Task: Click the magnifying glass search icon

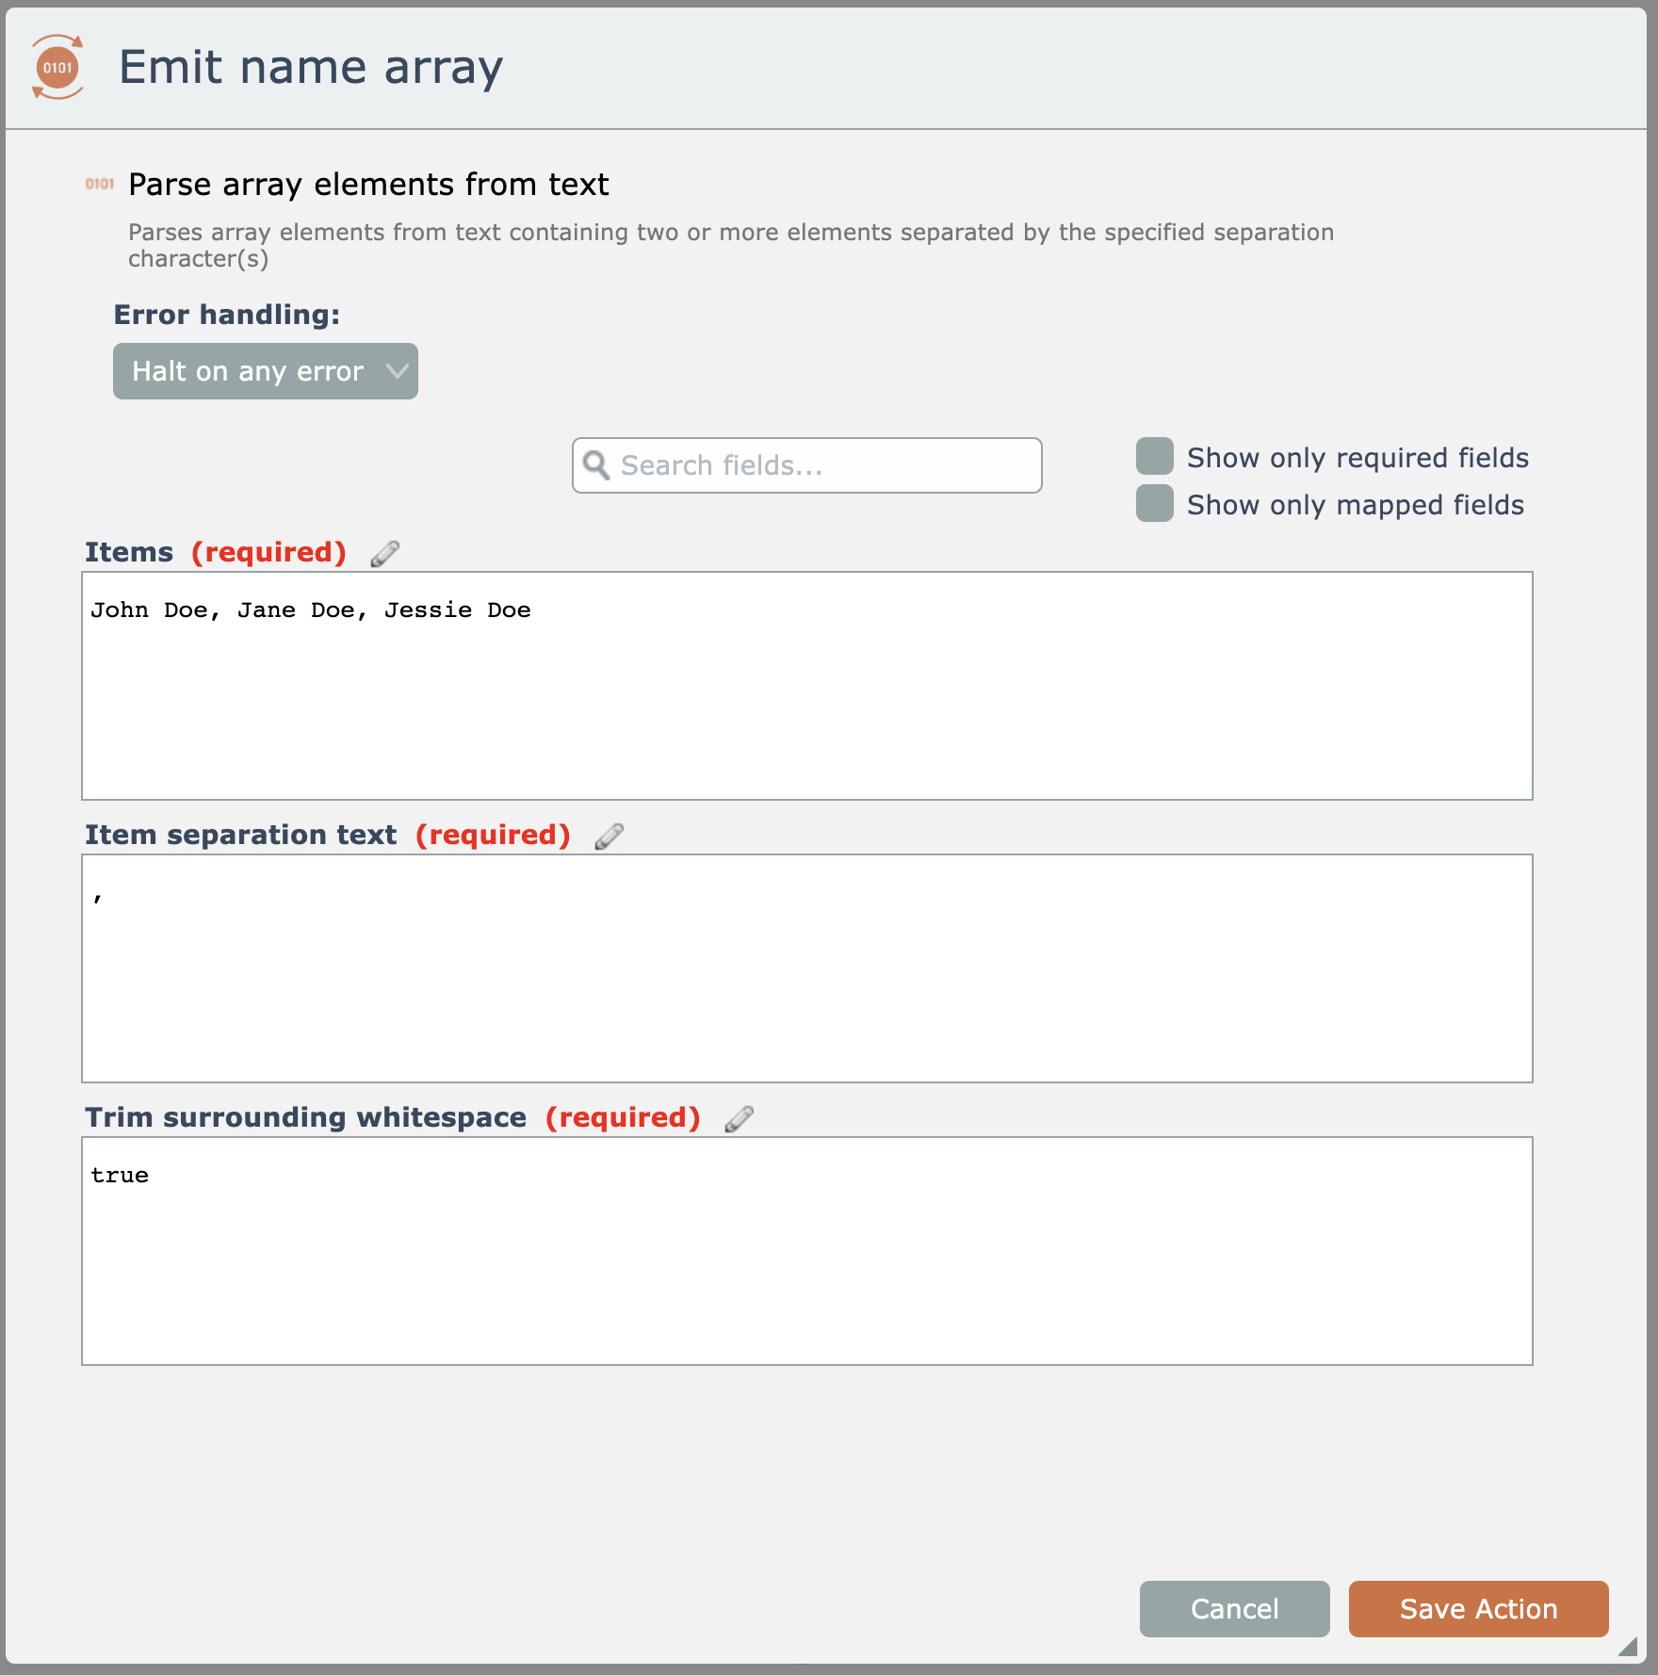Action: tap(596, 464)
